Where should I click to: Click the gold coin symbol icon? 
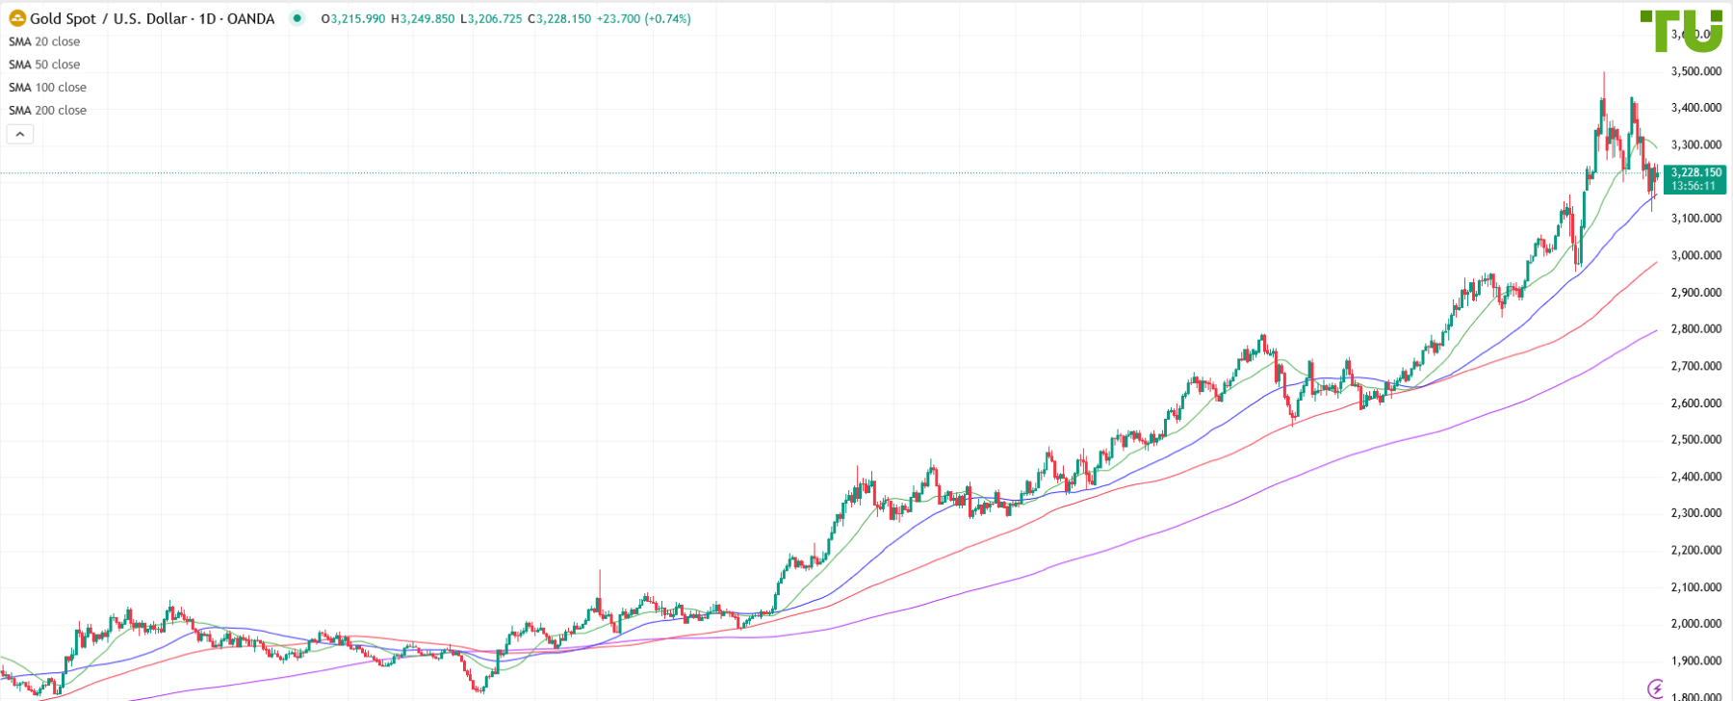[x=17, y=18]
